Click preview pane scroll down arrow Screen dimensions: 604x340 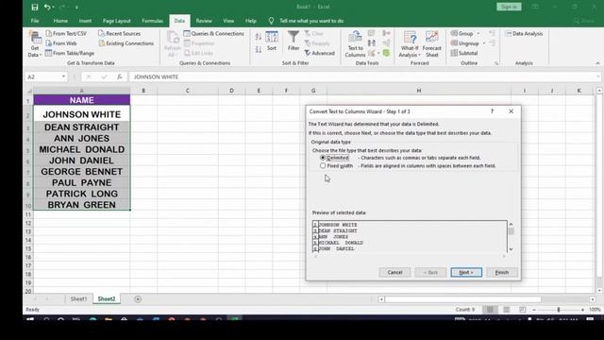click(512, 249)
